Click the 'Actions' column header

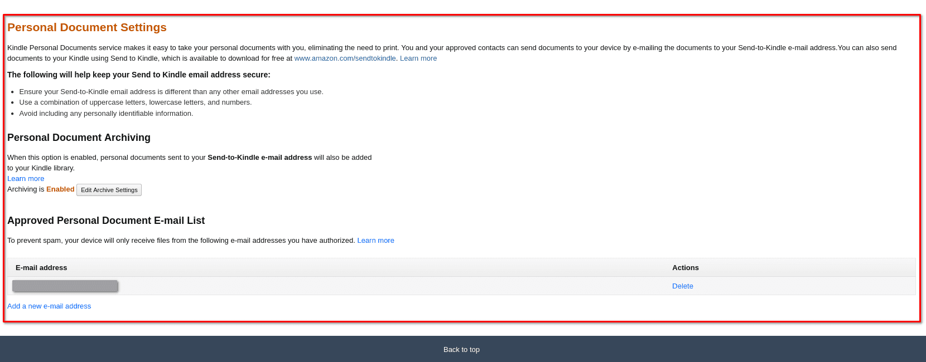686,268
